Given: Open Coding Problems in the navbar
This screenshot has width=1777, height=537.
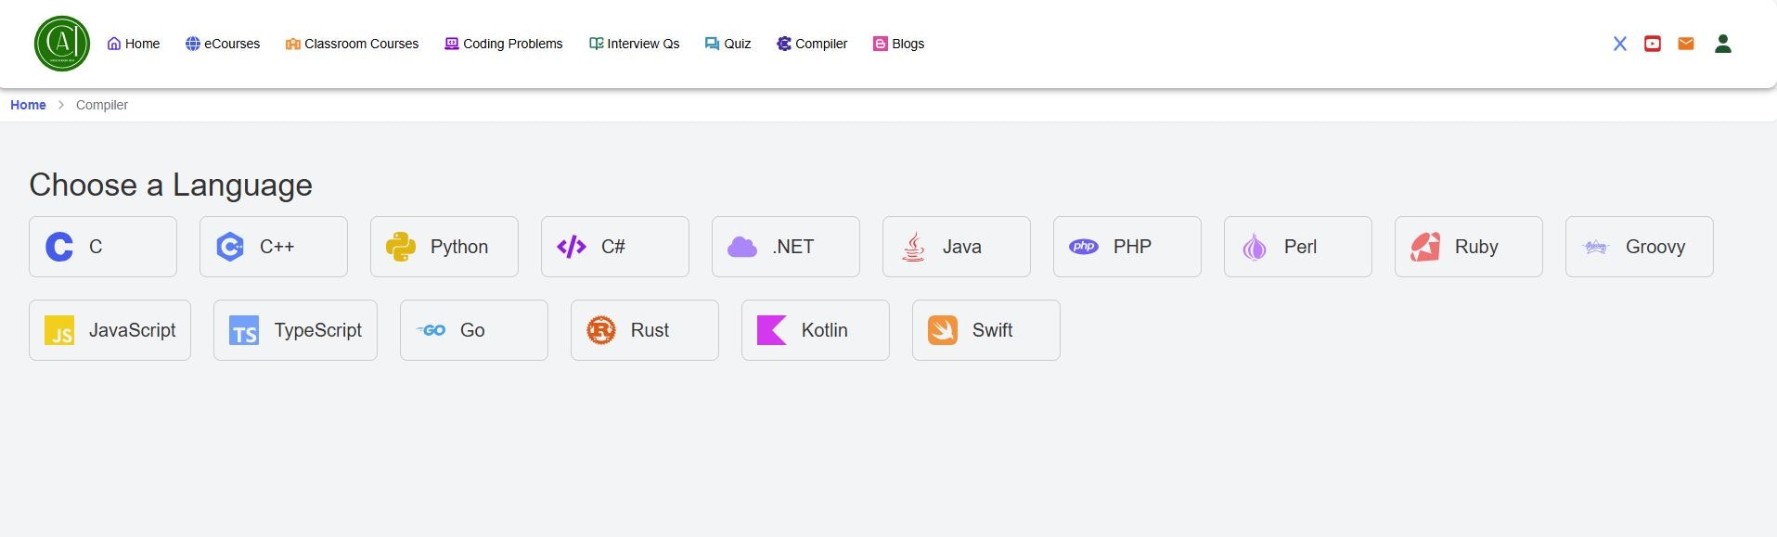Looking at the screenshot, I should pyautogui.click(x=504, y=44).
